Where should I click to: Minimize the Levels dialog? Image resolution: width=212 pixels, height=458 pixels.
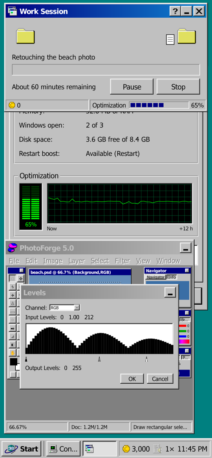point(170,292)
